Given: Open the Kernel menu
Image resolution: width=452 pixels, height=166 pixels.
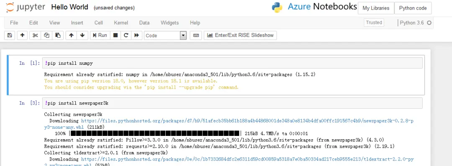Looking at the screenshot, I should 121,23.
